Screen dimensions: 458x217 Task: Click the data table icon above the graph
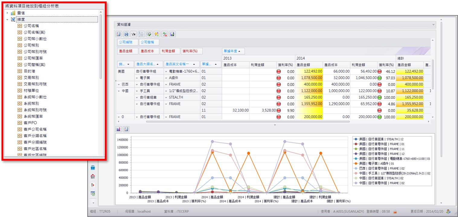tap(126, 129)
